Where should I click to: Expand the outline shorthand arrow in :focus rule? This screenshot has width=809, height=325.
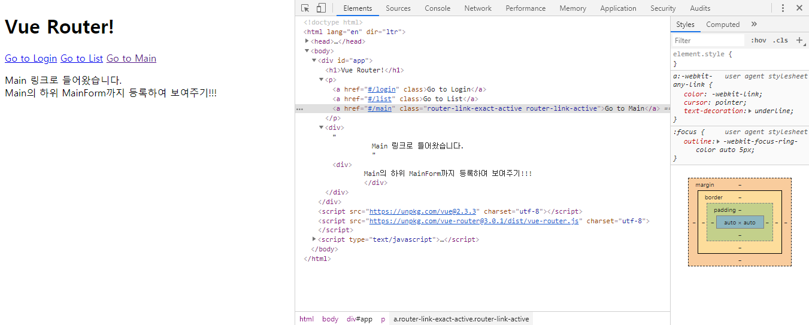click(x=719, y=141)
